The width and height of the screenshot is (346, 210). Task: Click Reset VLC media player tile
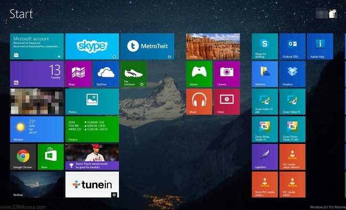click(x=265, y=184)
